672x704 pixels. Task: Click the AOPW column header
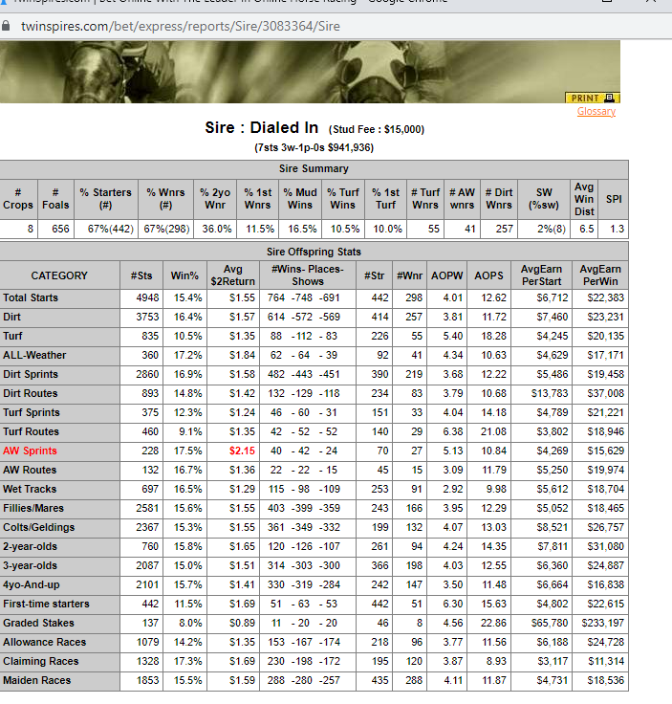(446, 275)
